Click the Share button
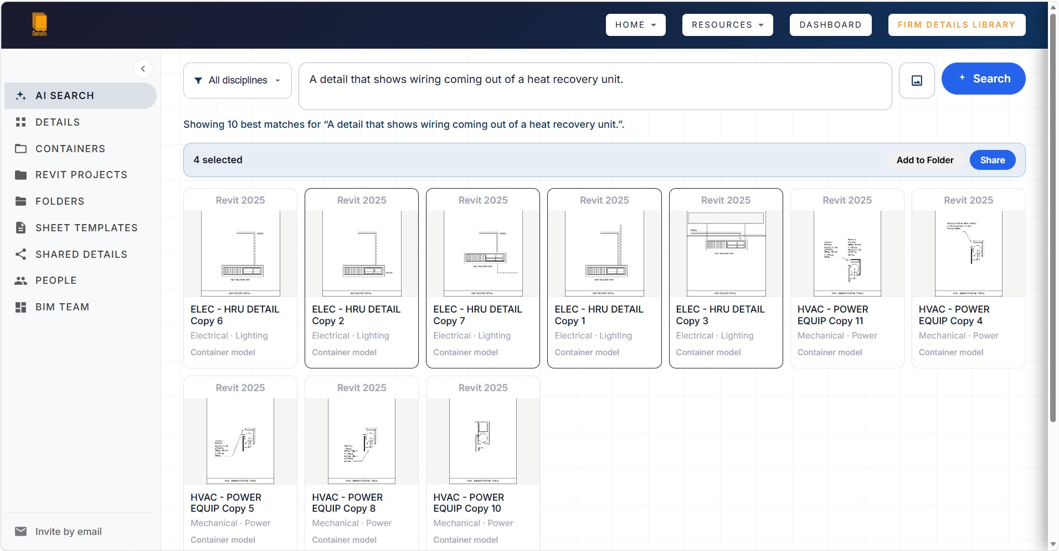The height and width of the screenshot is (551, 1059). click(993, 160)
